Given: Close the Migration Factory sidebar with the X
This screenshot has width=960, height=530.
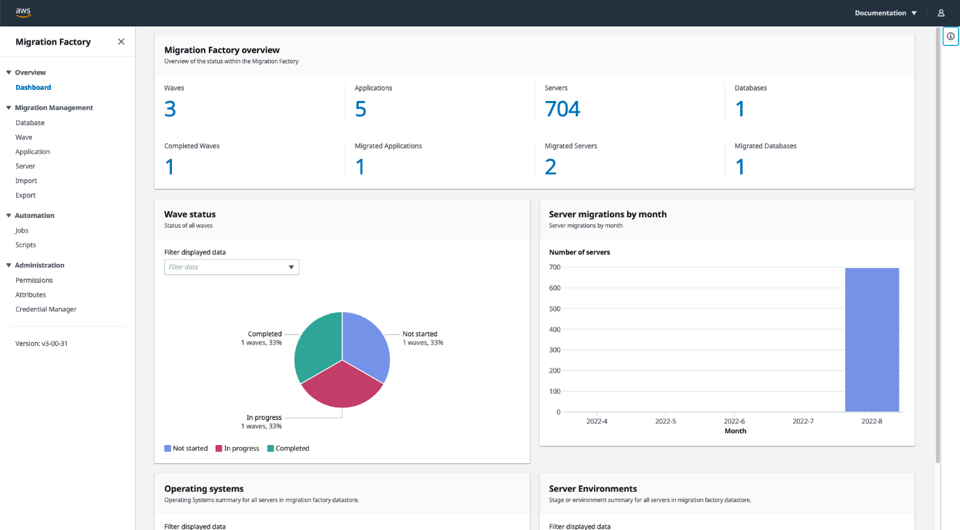Looking at the screenshot, I should 120,42.
